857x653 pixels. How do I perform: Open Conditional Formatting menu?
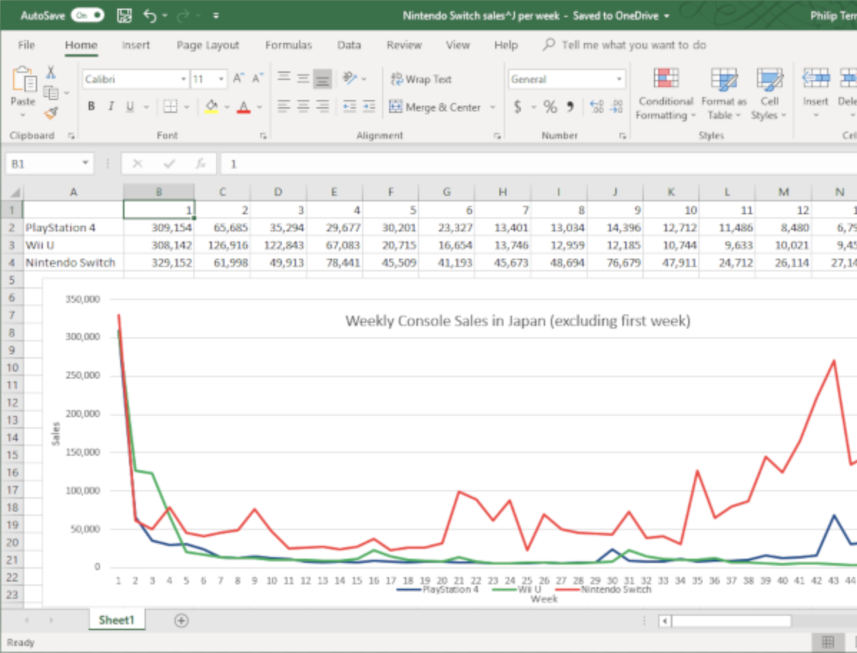click(665, 94)
